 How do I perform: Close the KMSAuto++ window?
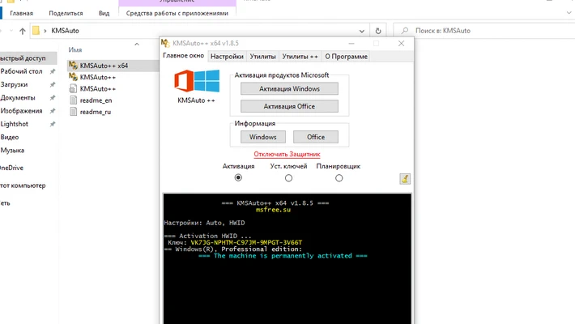pos(401,43)
